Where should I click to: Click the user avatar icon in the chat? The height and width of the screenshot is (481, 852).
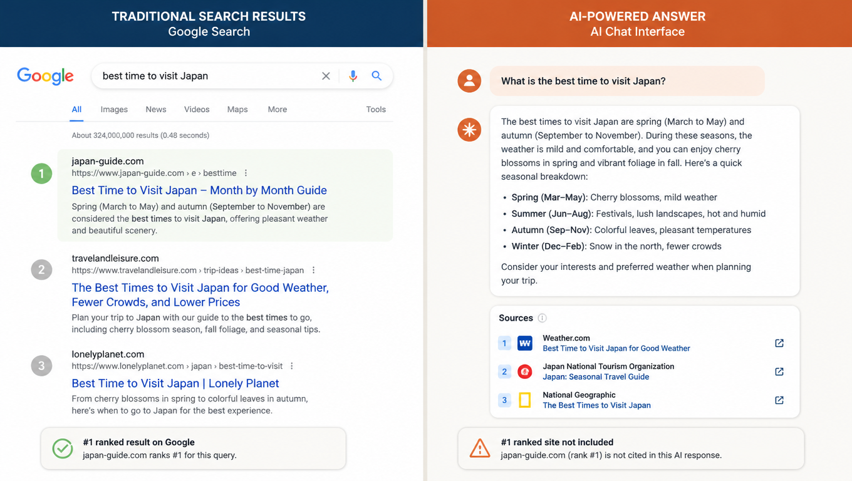pos(469,81)
